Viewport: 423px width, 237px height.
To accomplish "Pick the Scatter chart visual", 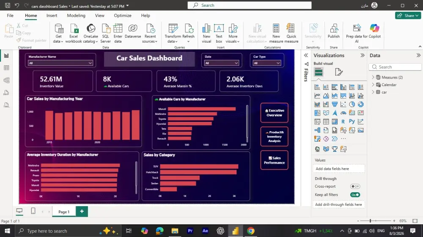I will tap(343, 105).
